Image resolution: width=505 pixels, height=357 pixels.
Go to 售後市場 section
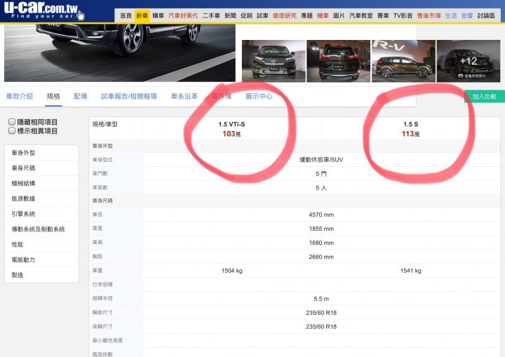429,15
